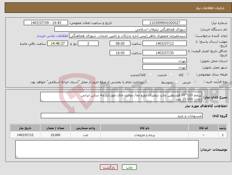This screenshot has width=232, height=175.
Task: Toggle the اسناد خزانه اسلامی payment checkbox
Action: (148, 81)
